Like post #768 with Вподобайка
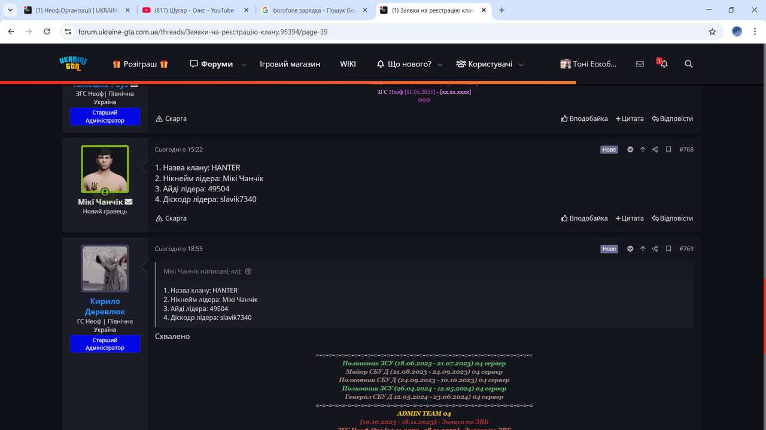 pos(585,218)
